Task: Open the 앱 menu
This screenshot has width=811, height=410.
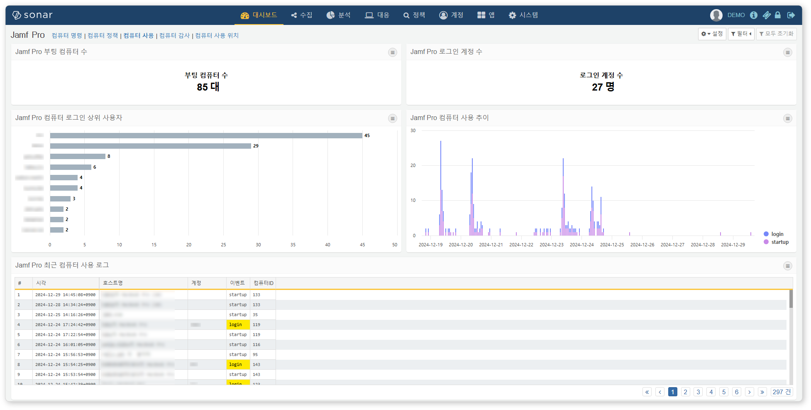Action: (x=486, y=15)
